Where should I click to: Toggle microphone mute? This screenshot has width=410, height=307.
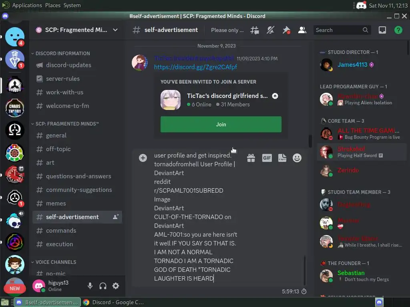coord(90,286)
